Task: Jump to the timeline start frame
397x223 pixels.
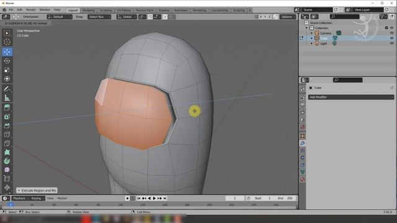Action: 139,198
